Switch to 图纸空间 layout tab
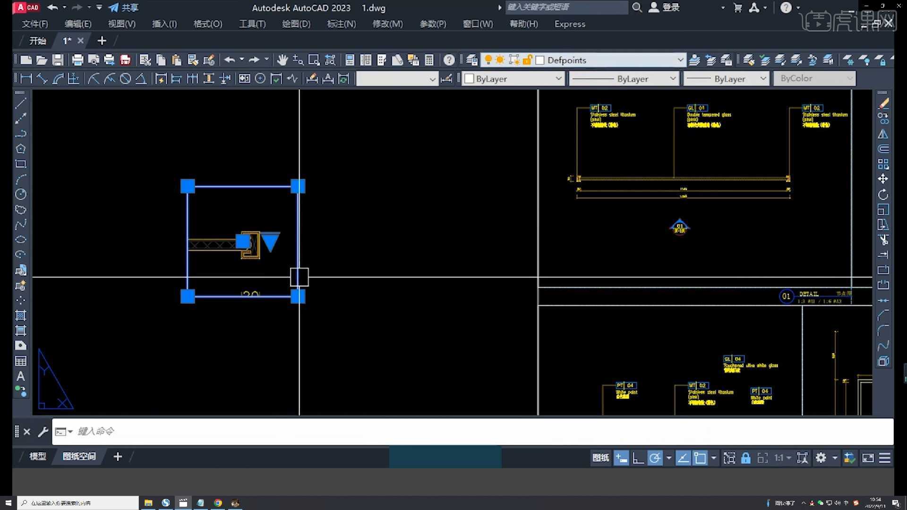The image size is (907, 510). [79, 457]
